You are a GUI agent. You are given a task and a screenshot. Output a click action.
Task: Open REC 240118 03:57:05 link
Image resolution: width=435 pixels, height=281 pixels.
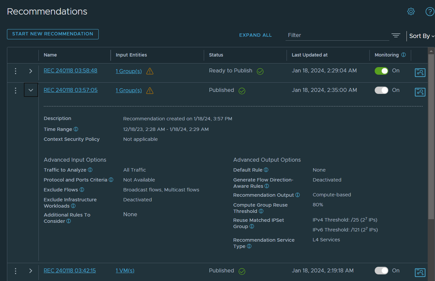pyautogui.click(x=71, y=90)
